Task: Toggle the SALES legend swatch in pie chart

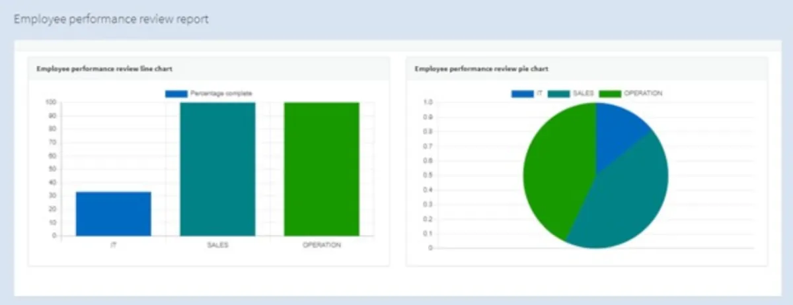Action: pos(558,94)
